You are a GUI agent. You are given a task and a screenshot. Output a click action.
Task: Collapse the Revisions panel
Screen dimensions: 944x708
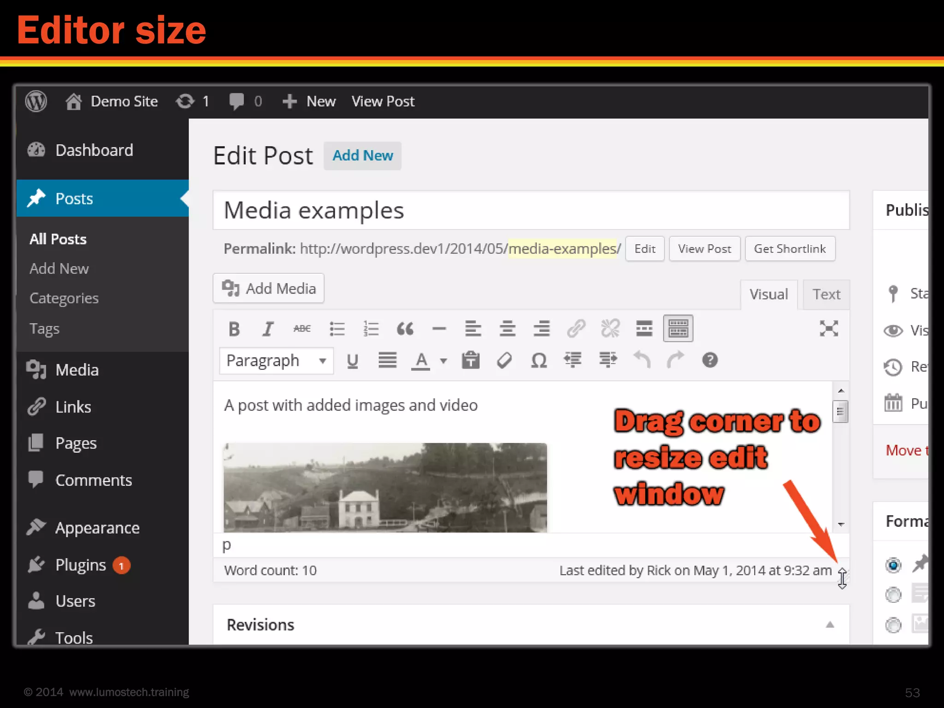(x=830, y=625)
